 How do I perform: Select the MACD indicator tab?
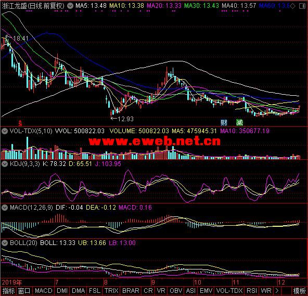click(43, 291)
